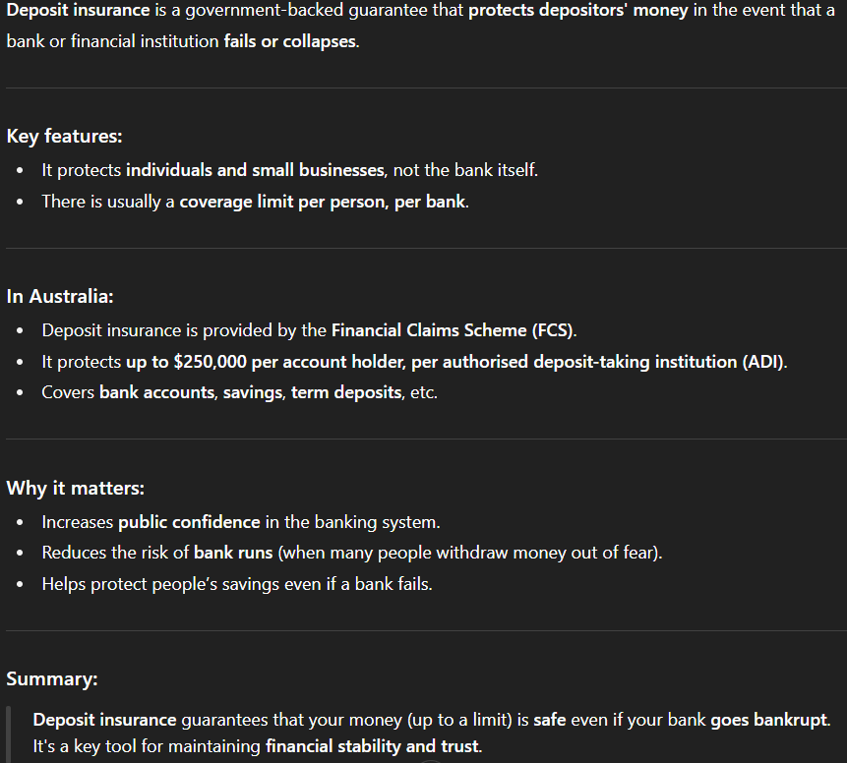Click bold text 'public confidence'
This screenshot has height=763, width=847.
(x=189, y=522)
